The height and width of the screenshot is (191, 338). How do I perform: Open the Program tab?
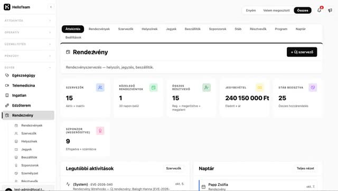click(281, 29)
